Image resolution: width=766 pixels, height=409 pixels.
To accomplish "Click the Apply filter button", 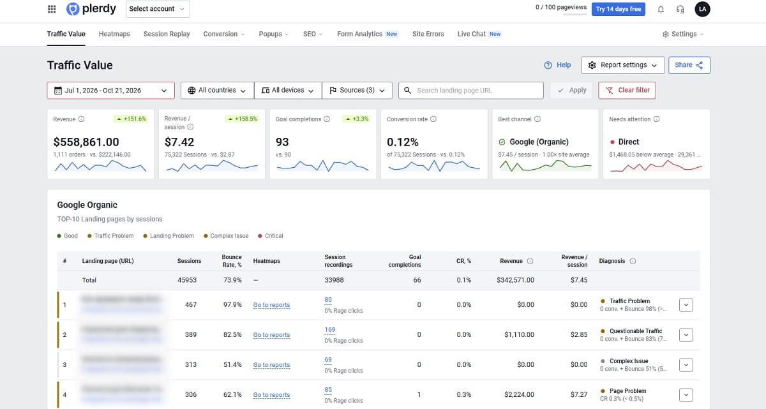I will pos(571,91).
